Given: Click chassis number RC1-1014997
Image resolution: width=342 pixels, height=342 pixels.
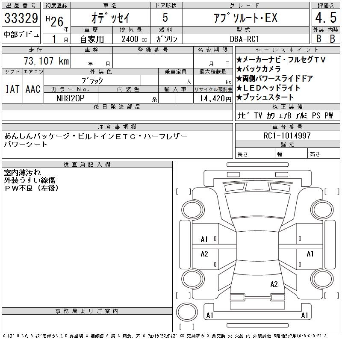Looking at the screenshot, I should coord(287,136).
